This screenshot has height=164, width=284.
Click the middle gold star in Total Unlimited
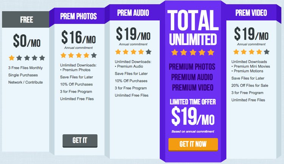click(x=193, y=52)
